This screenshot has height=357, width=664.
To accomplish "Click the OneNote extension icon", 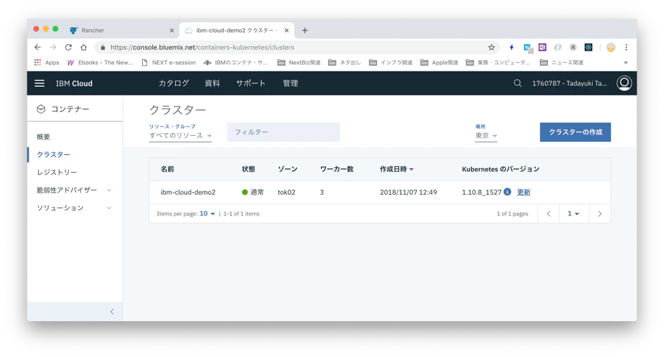I will point(543,47).
